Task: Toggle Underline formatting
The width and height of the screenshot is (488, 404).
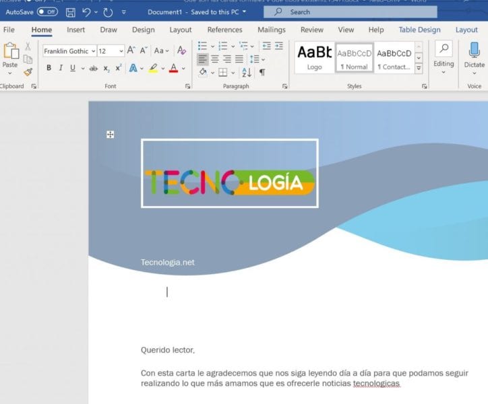Action: pyautogui.click(x=73, y=68)
